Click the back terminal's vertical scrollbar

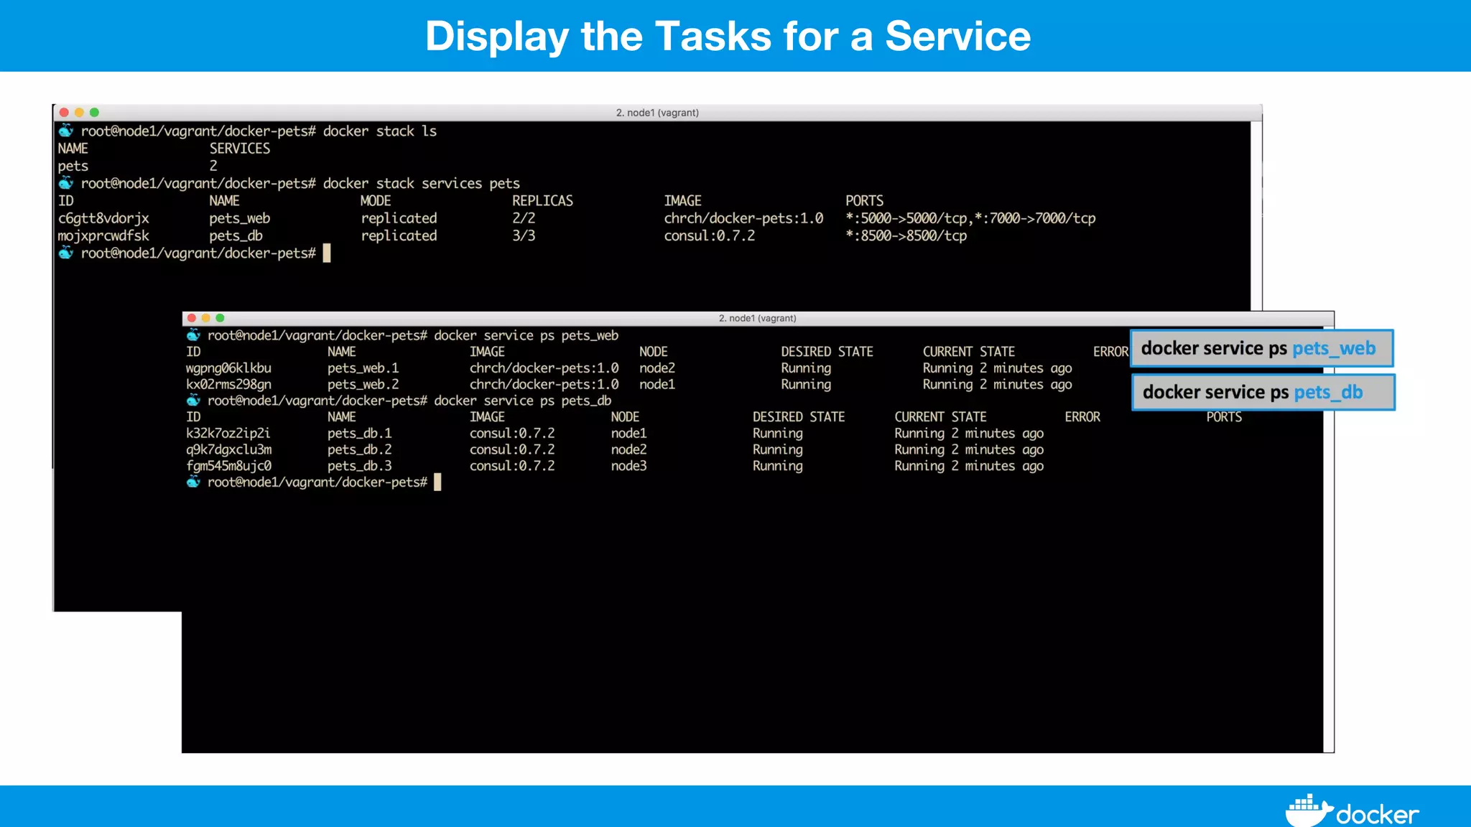[1256, 215]
